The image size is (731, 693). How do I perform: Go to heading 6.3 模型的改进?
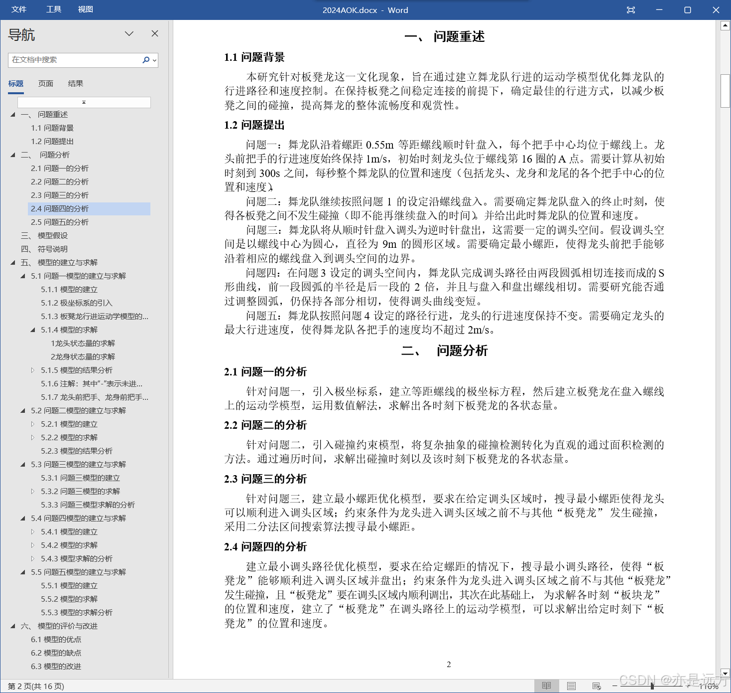pyautogui.click(x=56, y=667)
